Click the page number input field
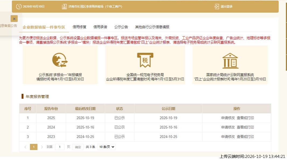 pyautogui.click(x=60, y=147)
